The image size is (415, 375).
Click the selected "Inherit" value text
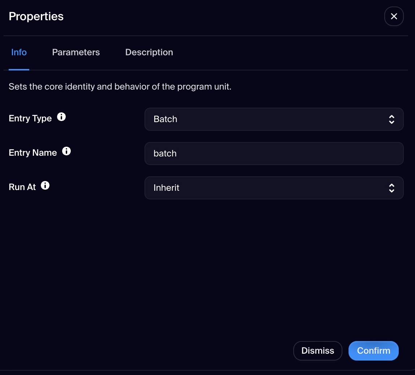click(x=167, y=188)
